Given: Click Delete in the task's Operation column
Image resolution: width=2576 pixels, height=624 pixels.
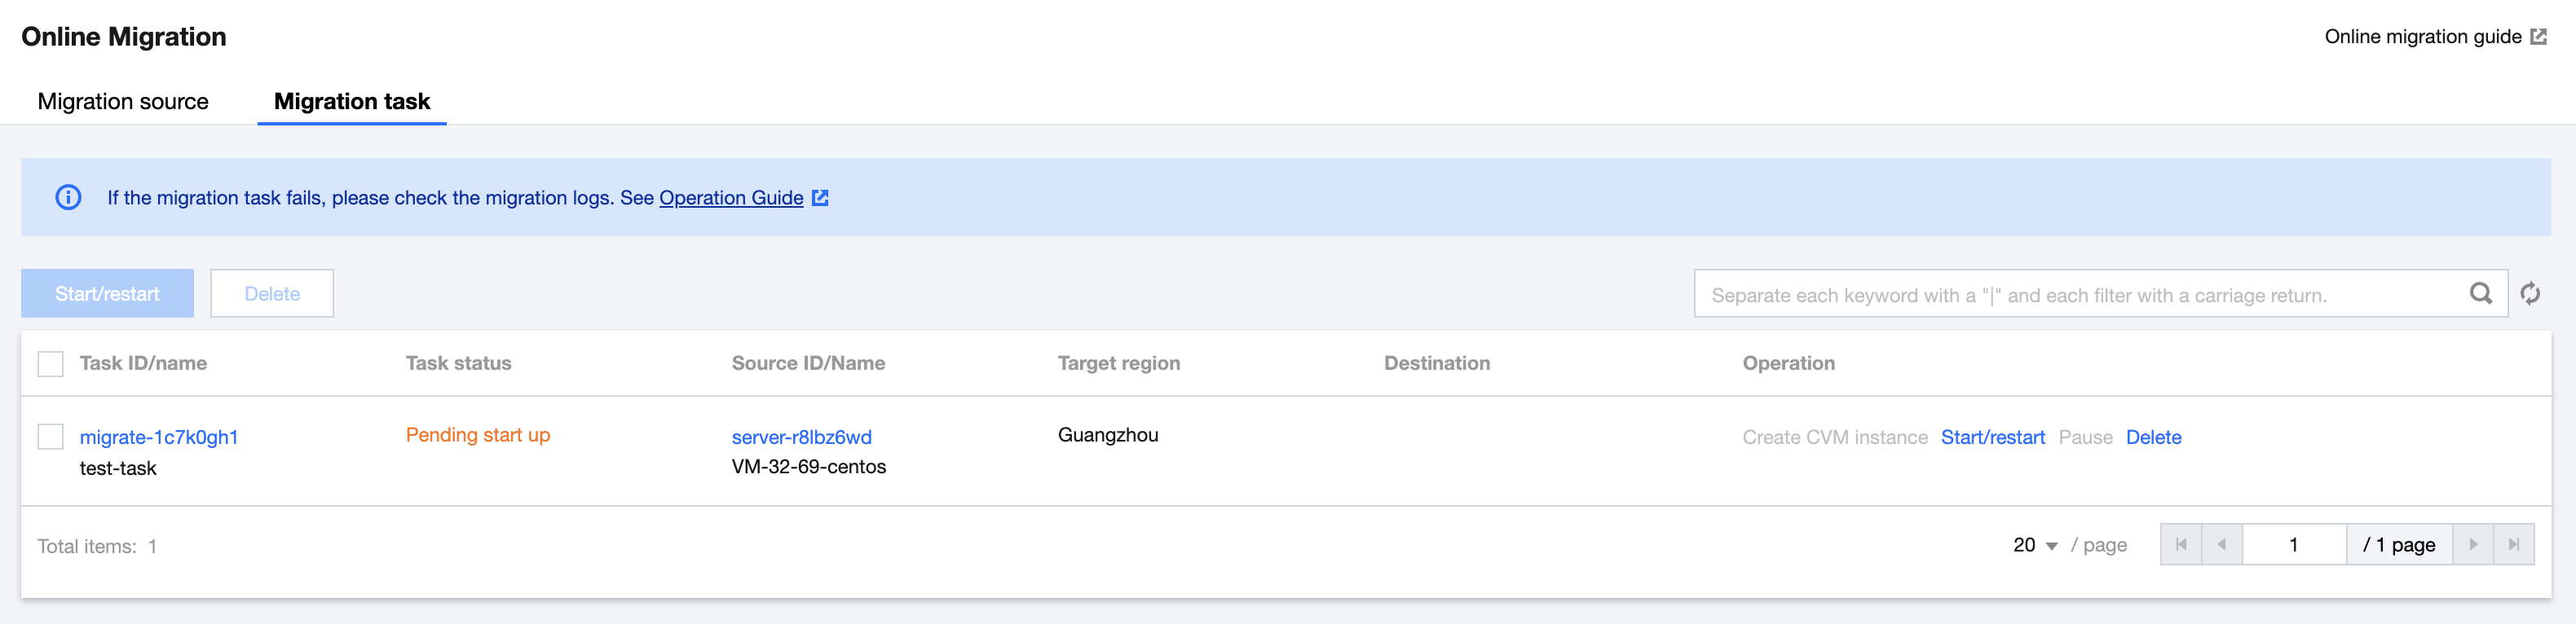Looking at the screenshot, I should pos(2153,437).
